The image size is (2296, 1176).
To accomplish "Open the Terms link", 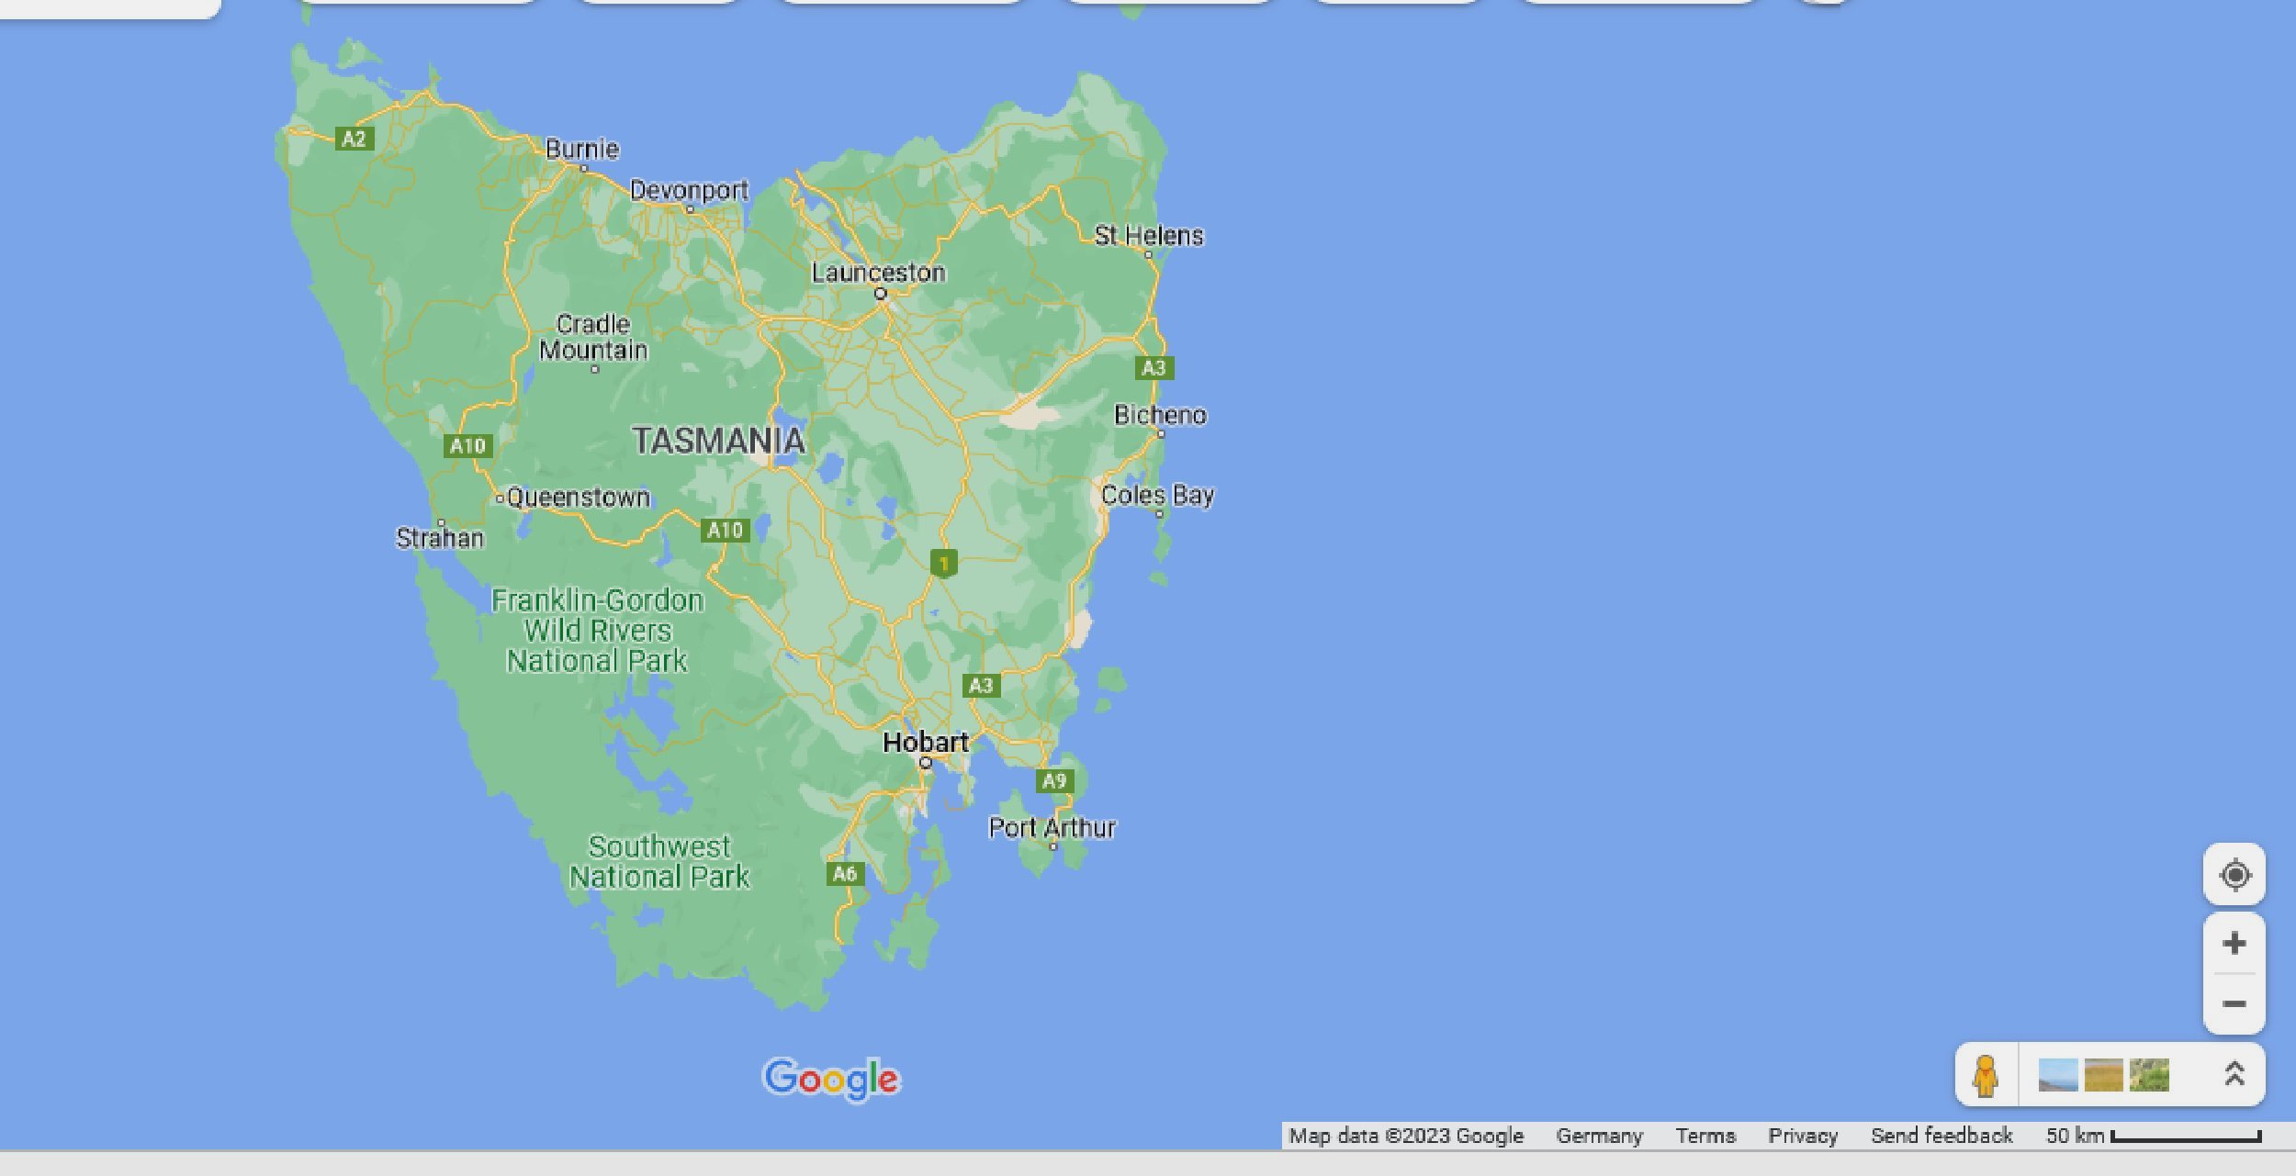I will click(x=1705, y=1136).
